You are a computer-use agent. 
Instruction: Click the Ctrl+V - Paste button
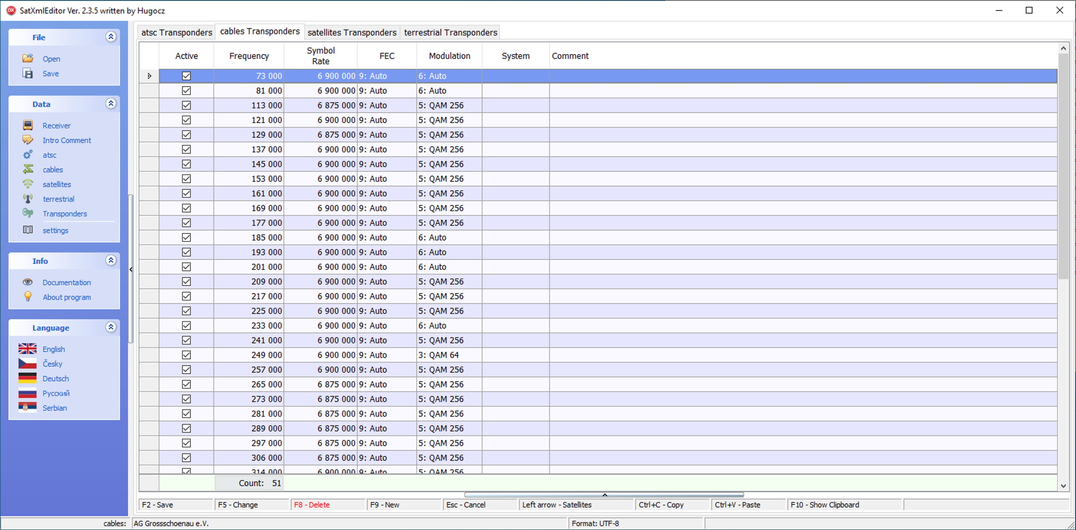point(749,504)
